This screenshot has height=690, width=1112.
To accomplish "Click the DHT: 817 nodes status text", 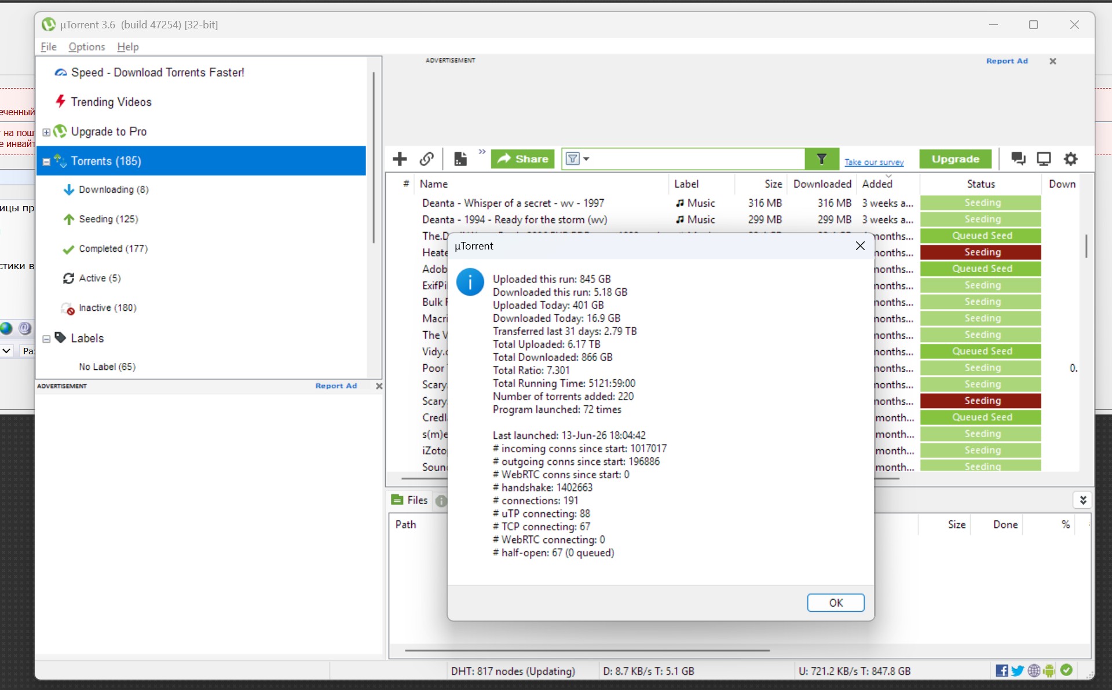I will point(513,671).
